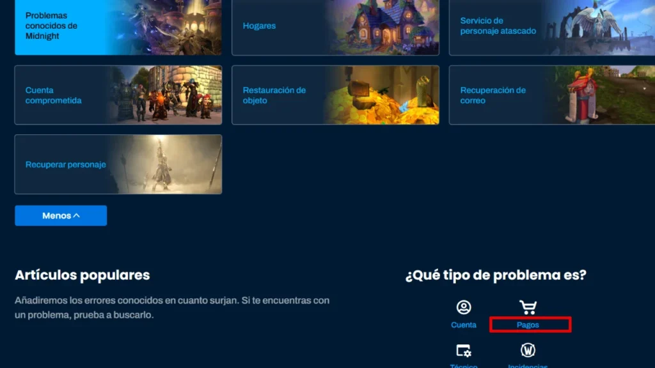Click the Incidencias WoW logo icon
The height and width of the screenshot is (368, 655).
click(528, 350)
